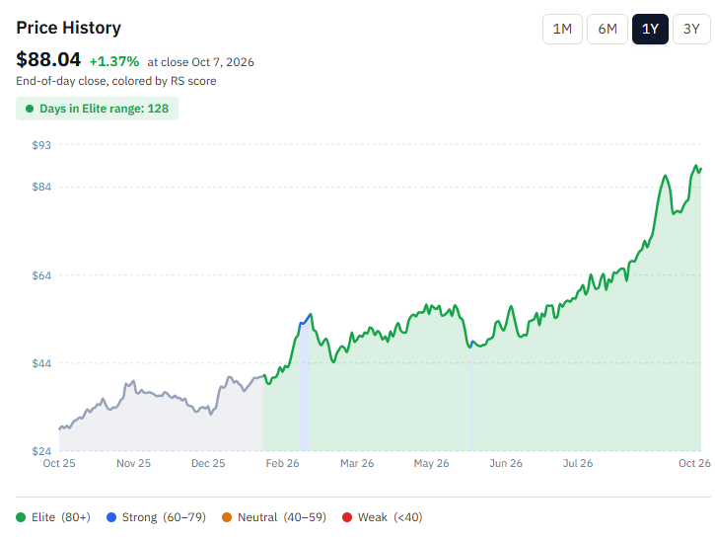Click the Days in Elite range badge
This screenshot has height=540, width=715.
coord(97,109)
